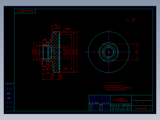Viewport: 160px width, 120px height.
Task: Click the ø75 diameter dimension
Action: pyautogui.click(x=67, y=52)
